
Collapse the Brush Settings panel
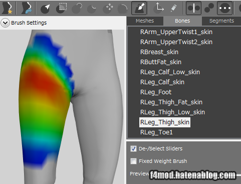coord(5,23)
